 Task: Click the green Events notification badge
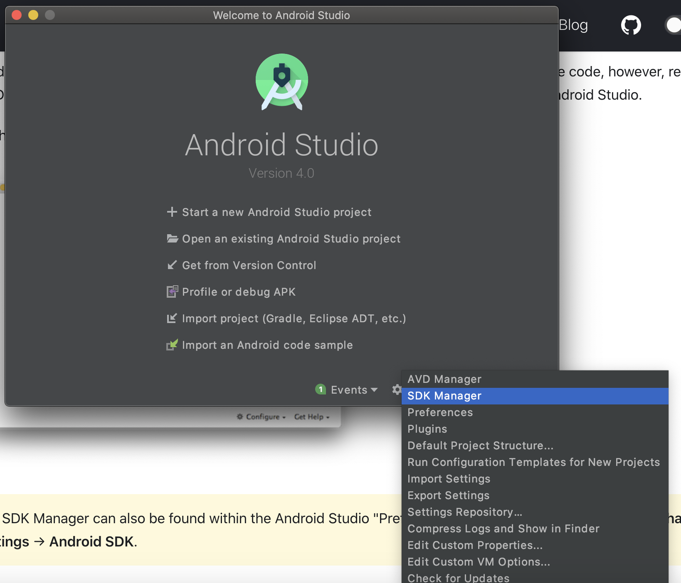pos(321,389)
